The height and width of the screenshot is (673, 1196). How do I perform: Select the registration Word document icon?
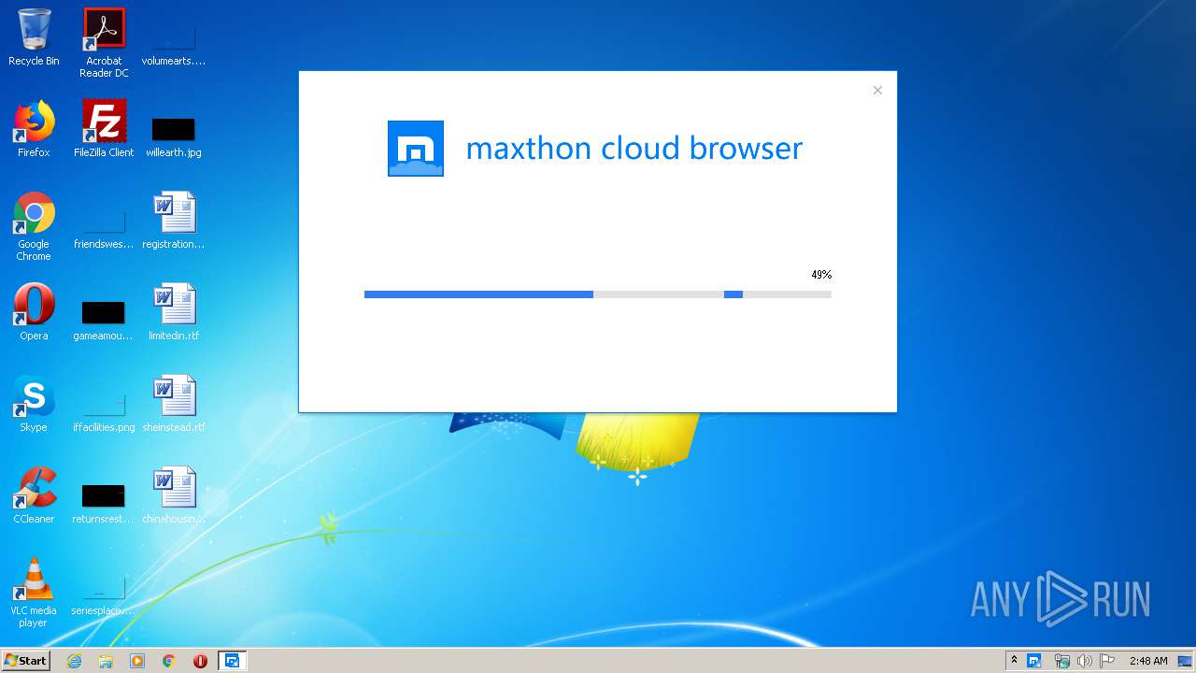174,221
